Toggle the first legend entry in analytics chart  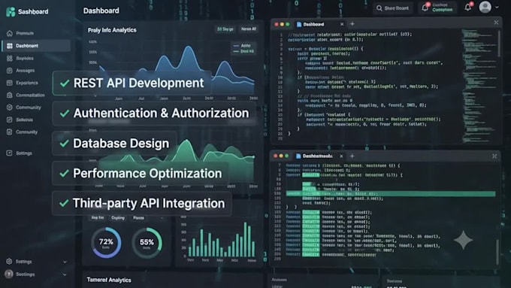click(242, 46)
